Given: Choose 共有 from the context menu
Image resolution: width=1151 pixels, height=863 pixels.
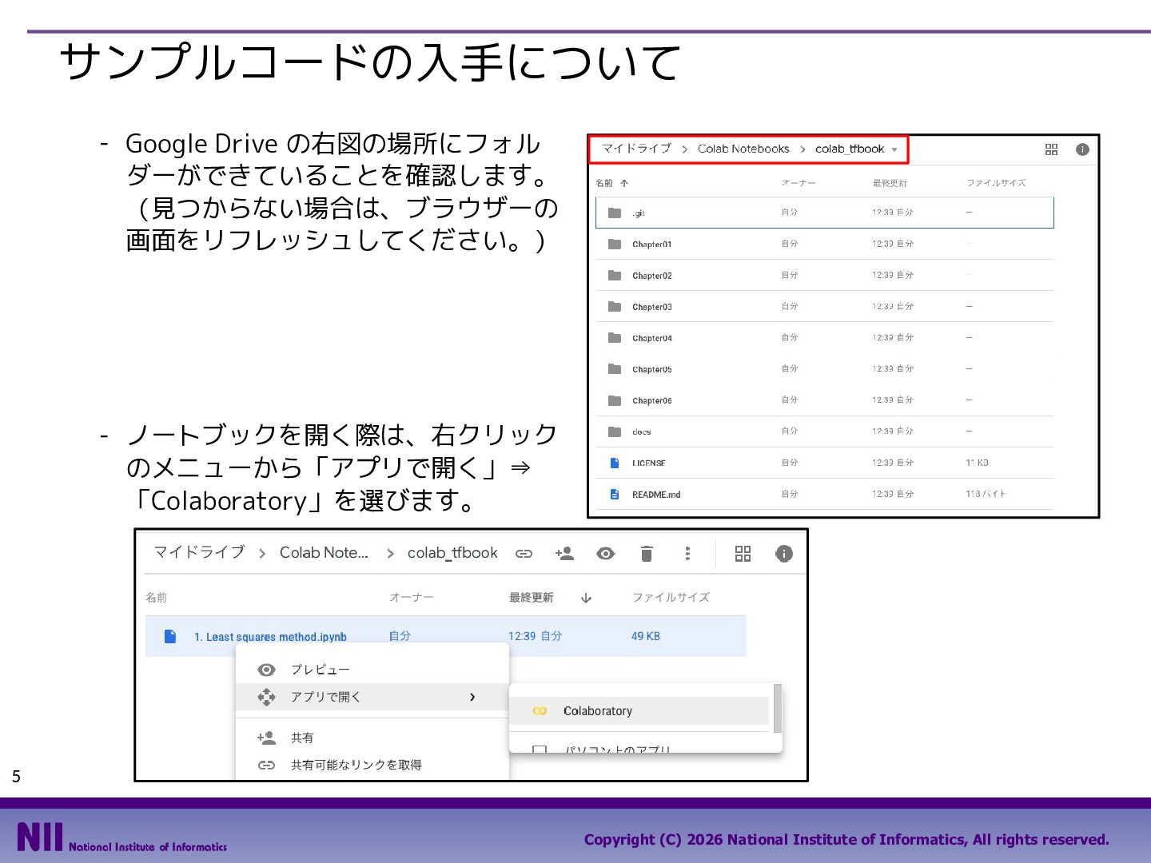Looking at the screenshot, I should coord(372,738).
